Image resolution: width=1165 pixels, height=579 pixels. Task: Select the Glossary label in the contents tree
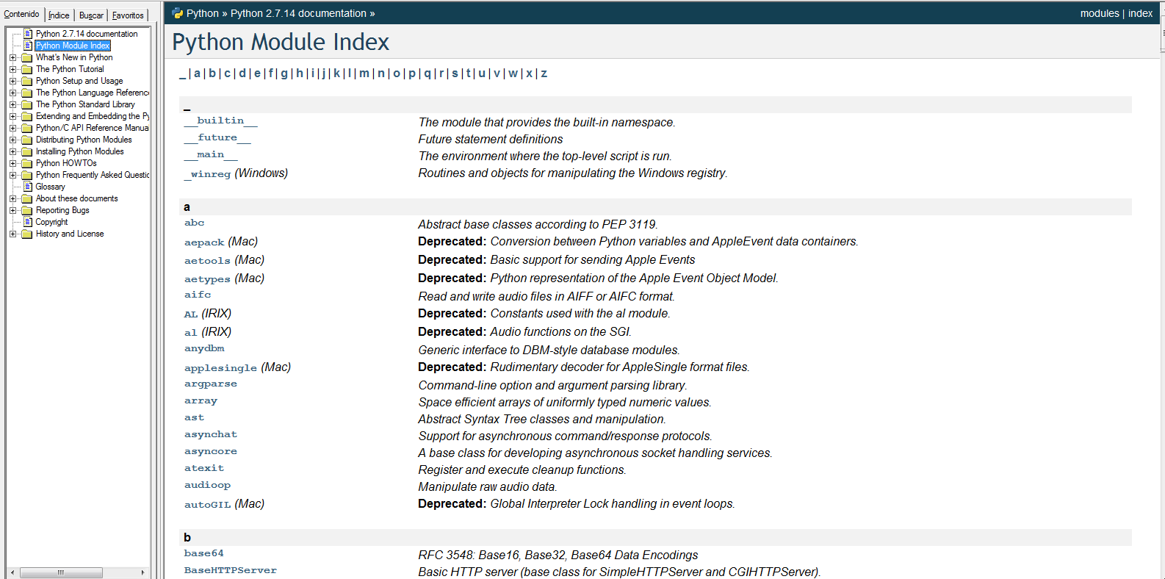[50, 187]
